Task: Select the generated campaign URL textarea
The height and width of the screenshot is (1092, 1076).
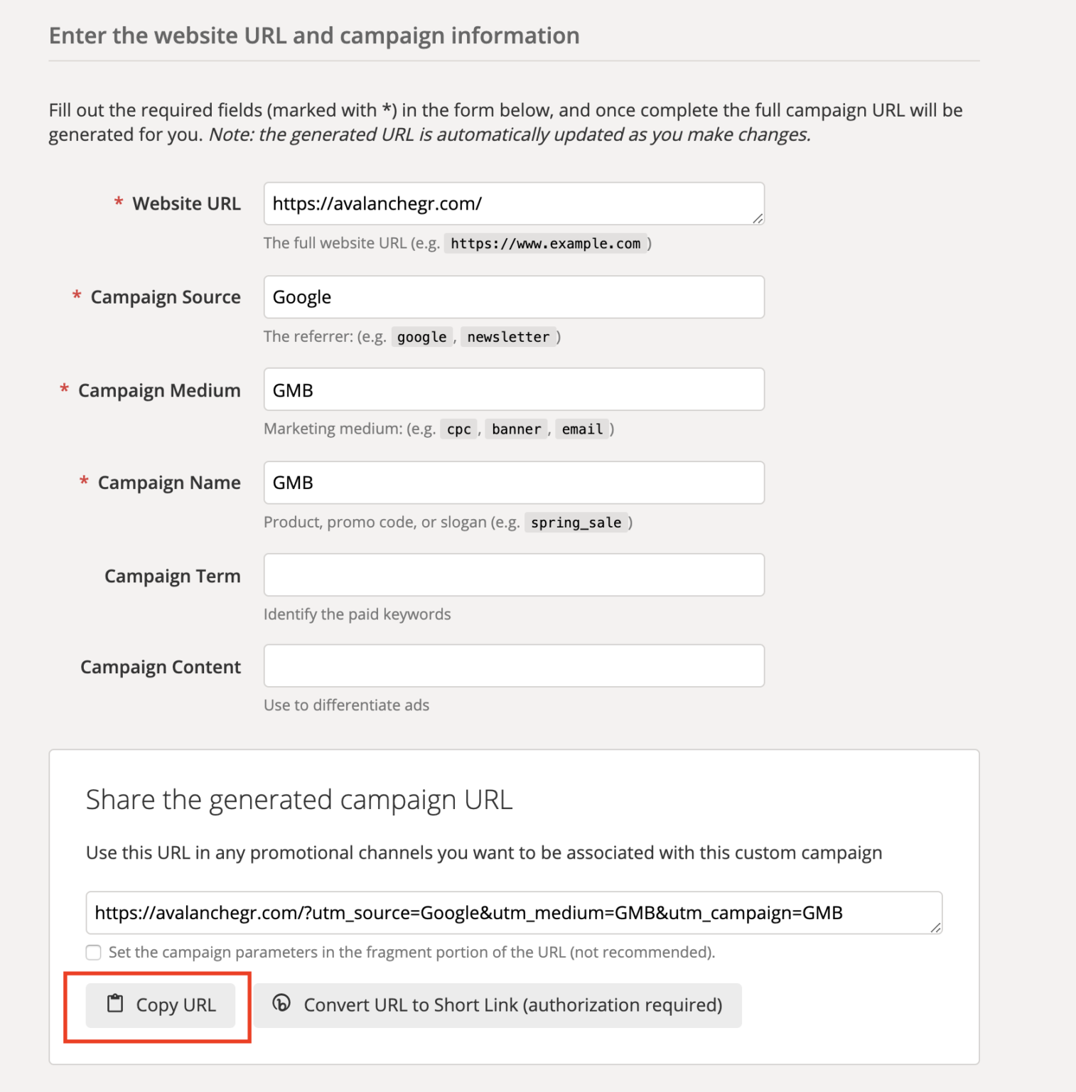Action: (x=513, y=912)
